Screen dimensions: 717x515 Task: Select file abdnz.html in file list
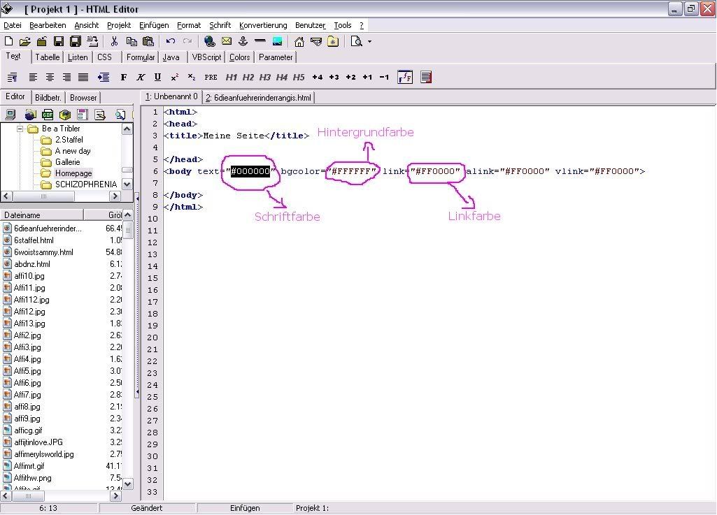click(x=32, y=264)
